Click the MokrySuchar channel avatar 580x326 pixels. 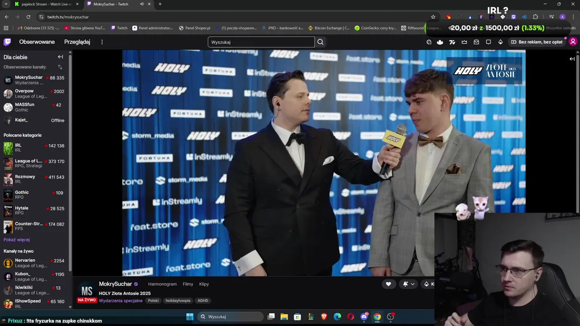(x=87, y=291)
